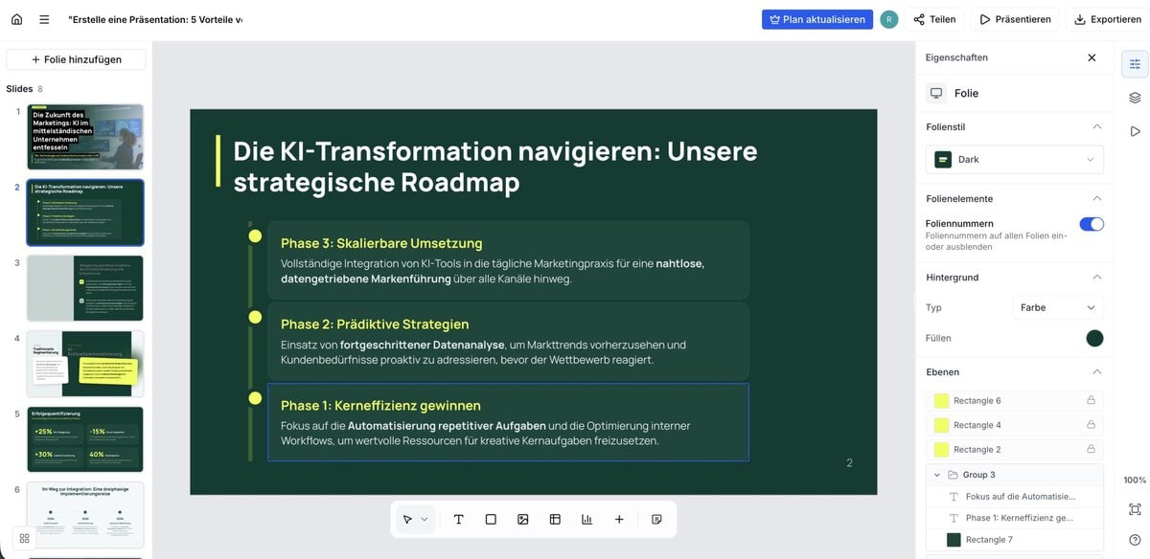1150x559 pixels.
Task: Click the speaker notes icon in the toolbar
Action: click(x=655, y=518)
